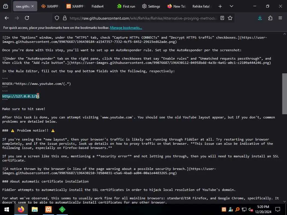The width and height of the screenshot is (287, 215).
Task: Click the scrollbar down arrow
Action: 284,202
